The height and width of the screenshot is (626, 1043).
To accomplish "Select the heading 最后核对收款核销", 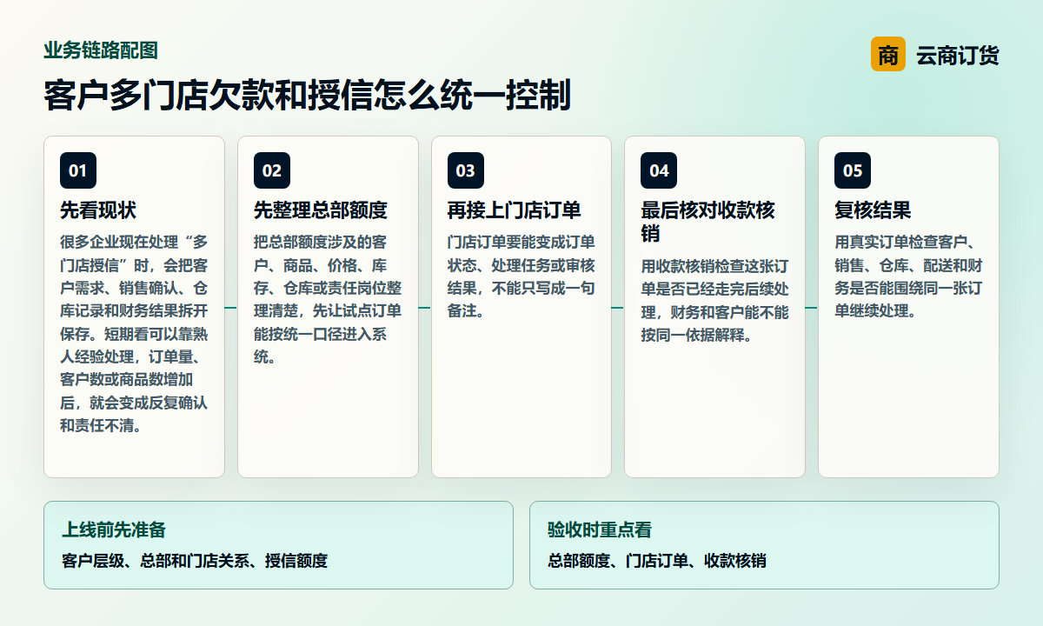I will [708, 222].
